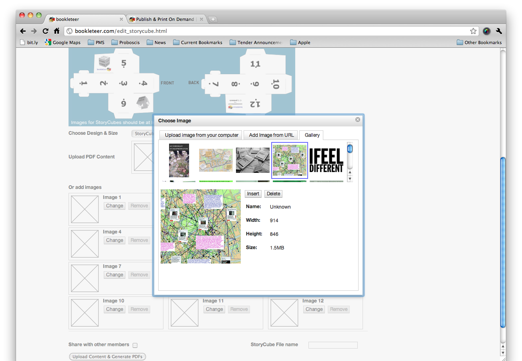Select the pale map with notes gallery thumbnail
522x361 pixels.
(x=216, y=160)
